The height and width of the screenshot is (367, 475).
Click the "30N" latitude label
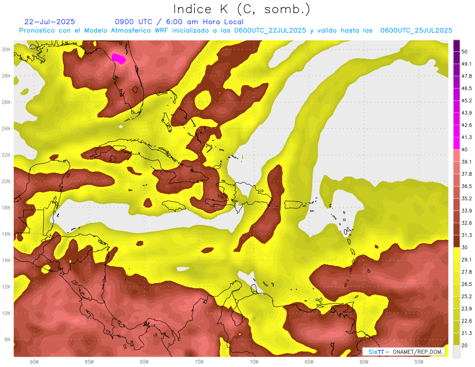tap(6, 49)
